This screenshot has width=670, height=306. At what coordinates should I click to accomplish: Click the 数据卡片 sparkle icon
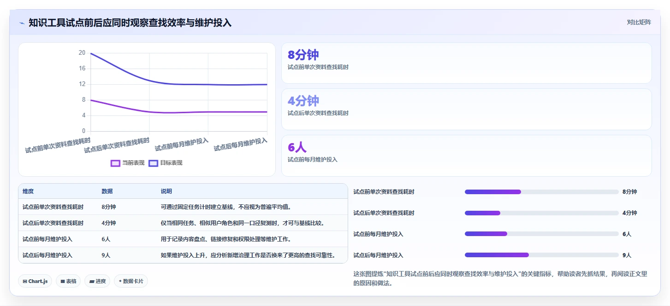click(x=120, y=281)
